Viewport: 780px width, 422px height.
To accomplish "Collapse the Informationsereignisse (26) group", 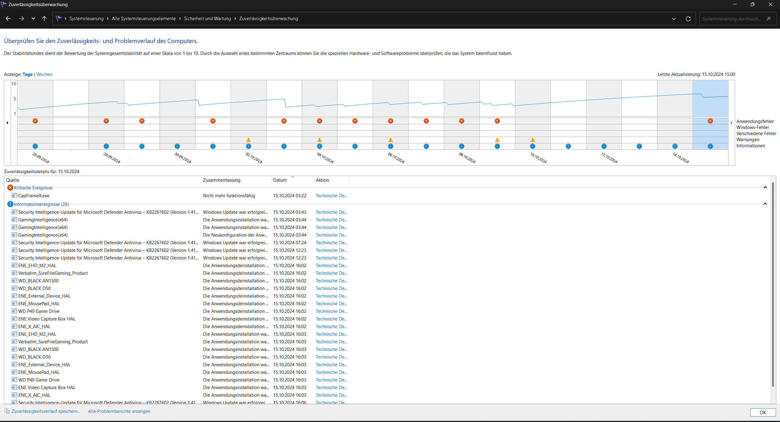I will pyautogui.click(x=765, y=204).
